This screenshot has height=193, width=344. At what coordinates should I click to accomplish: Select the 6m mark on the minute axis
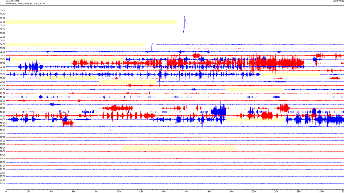click(74, 192)
